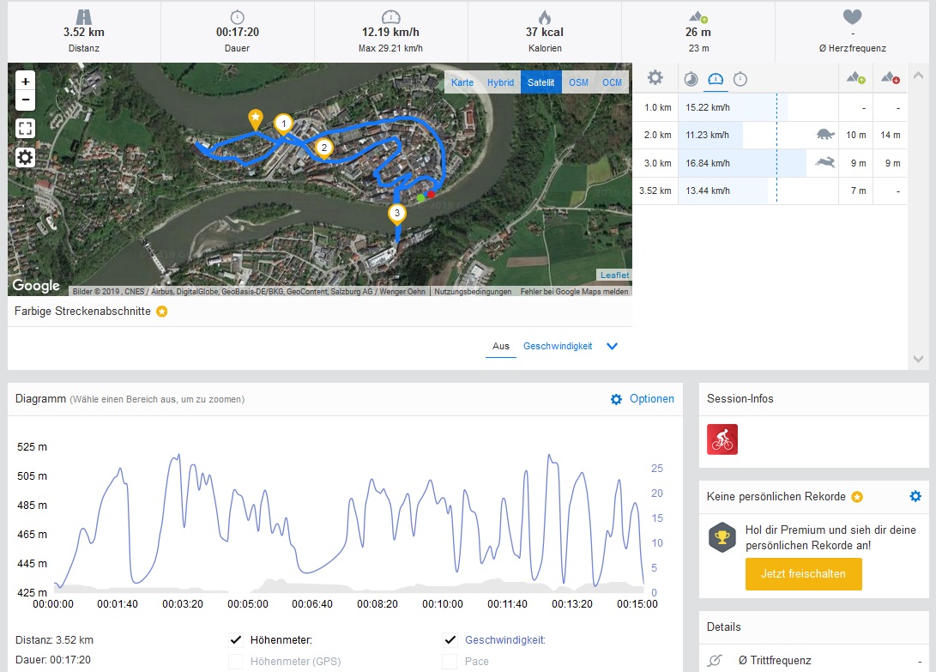The height and width of the screenshot is (672, 936).
Task: Click star beside Keine persönlichen Rekorde
Action: tap(857, 496)
